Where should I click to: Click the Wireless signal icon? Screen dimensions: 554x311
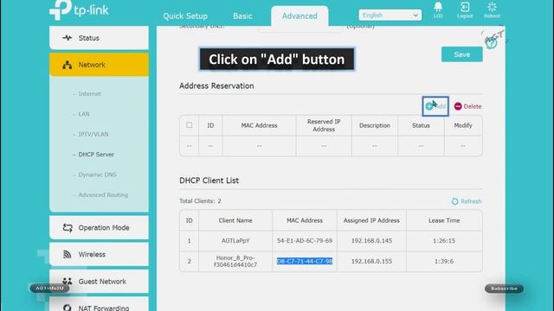point(68,254)
